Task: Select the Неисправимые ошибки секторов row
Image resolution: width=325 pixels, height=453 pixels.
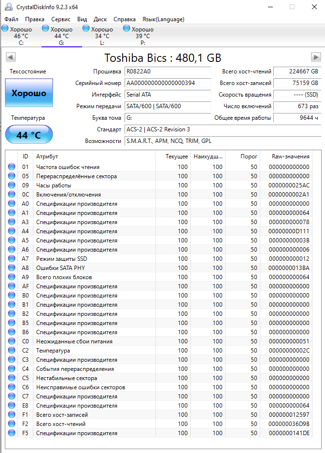Action: pos(159,387)
